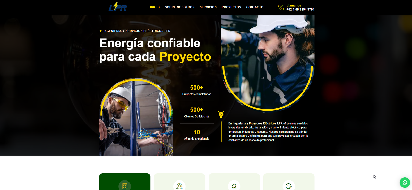Open the SERVICIOS menu item
The image size is (412, 190).
[x=208, y=7]
